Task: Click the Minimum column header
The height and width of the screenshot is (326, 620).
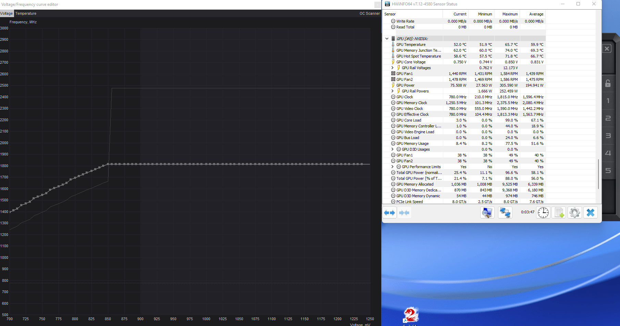Action: pos(481,14)
